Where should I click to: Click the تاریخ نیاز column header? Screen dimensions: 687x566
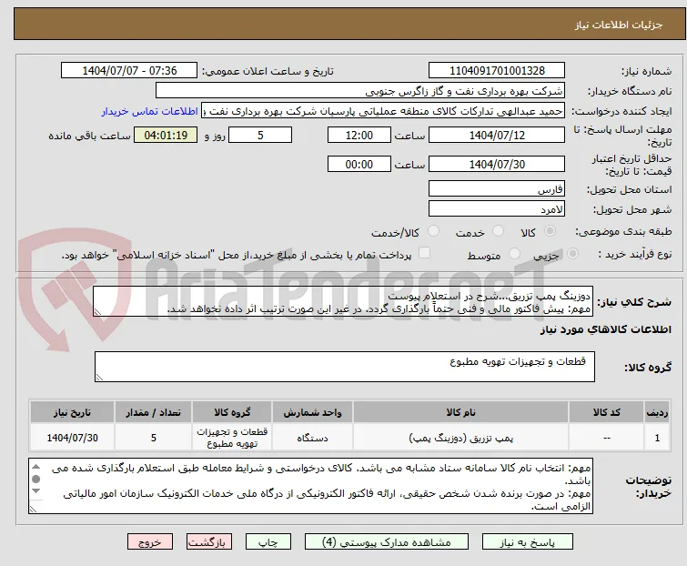72,412
